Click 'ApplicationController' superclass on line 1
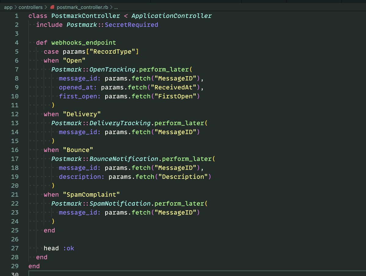This screenshot has width=366, height=276. click(x=171, y=16)
